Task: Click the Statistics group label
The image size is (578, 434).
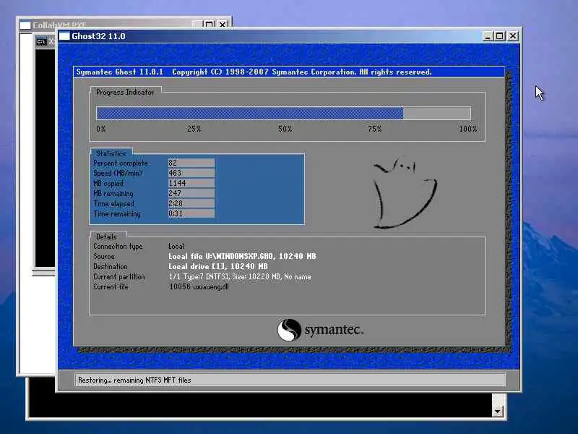Action: [x=111, y=153]
